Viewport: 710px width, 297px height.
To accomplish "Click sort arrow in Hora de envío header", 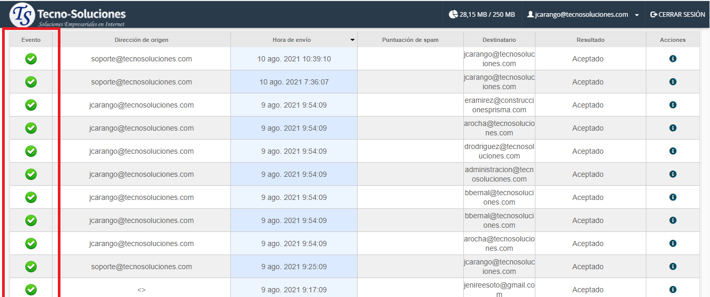I will coord(352,40).
